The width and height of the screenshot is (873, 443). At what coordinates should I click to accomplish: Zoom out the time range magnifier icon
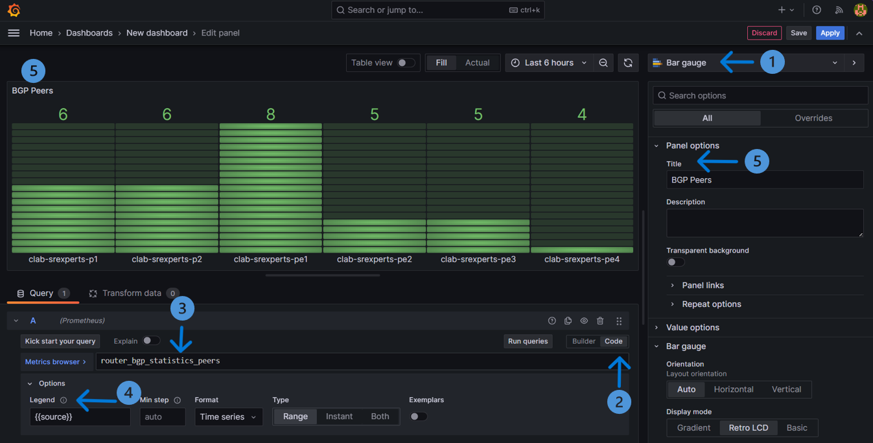(603, 62)
